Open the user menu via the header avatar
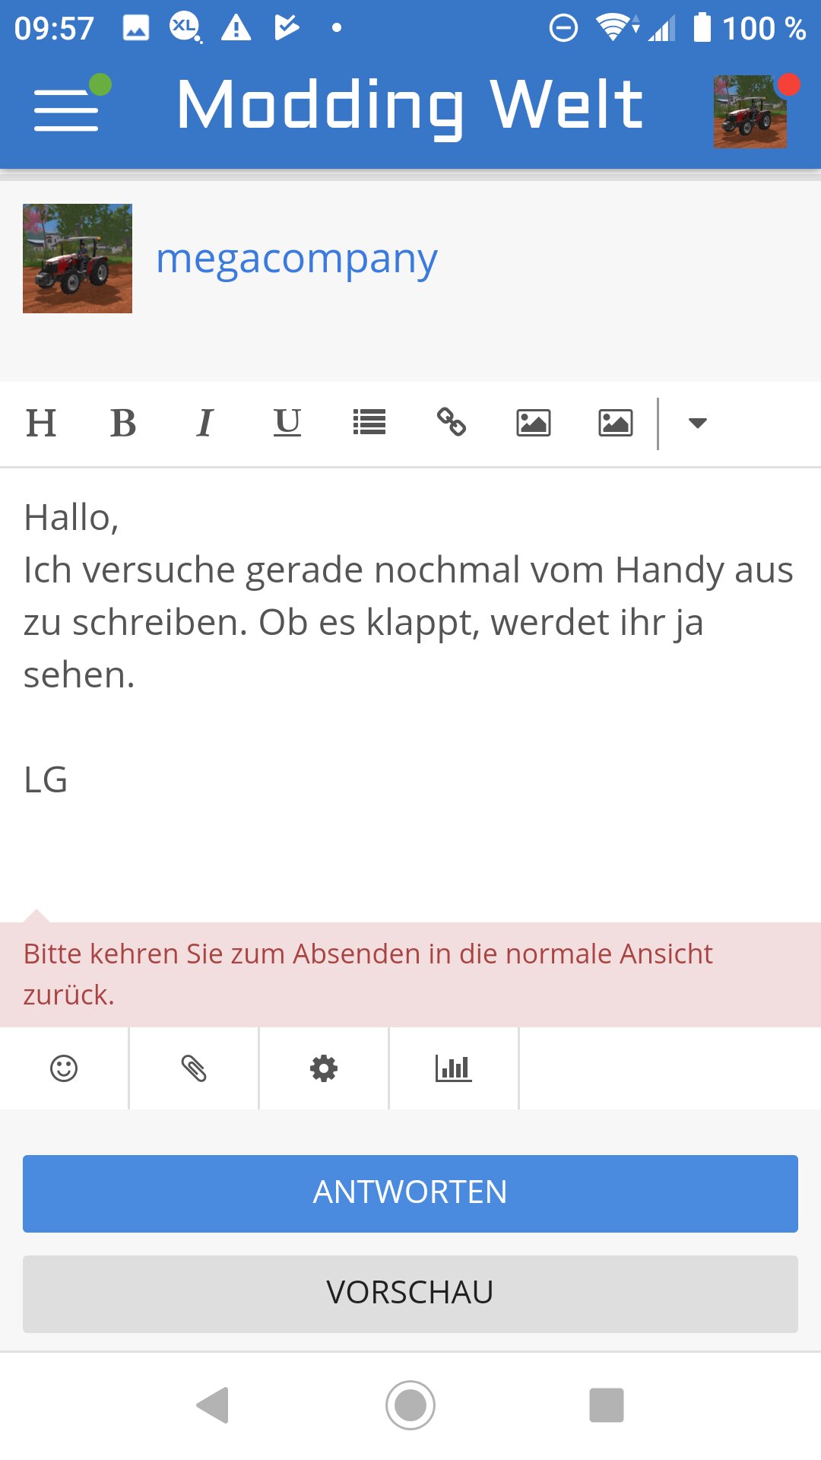This screenshot has height=1460, width=821. pyautogui.click(x=750, y=111)
